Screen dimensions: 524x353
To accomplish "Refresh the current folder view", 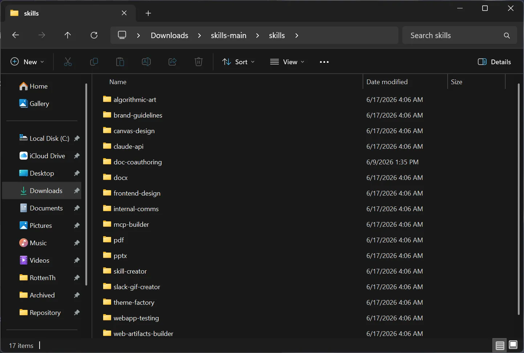I will coord(94,35).
